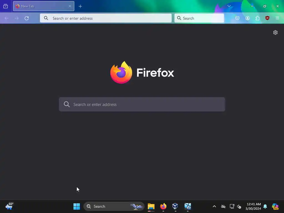Click magnifier icon in center search field
The image size is (284, 213).
pyautogui.click(x=67, y=104)
